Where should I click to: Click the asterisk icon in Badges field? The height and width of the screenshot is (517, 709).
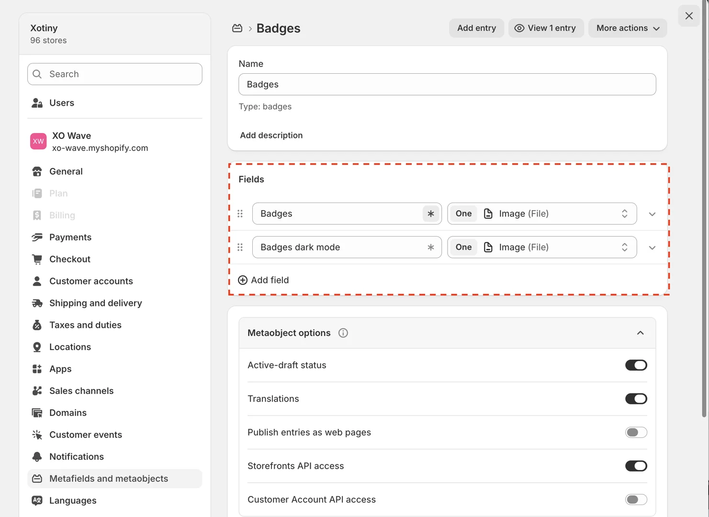tap(431, 214)
